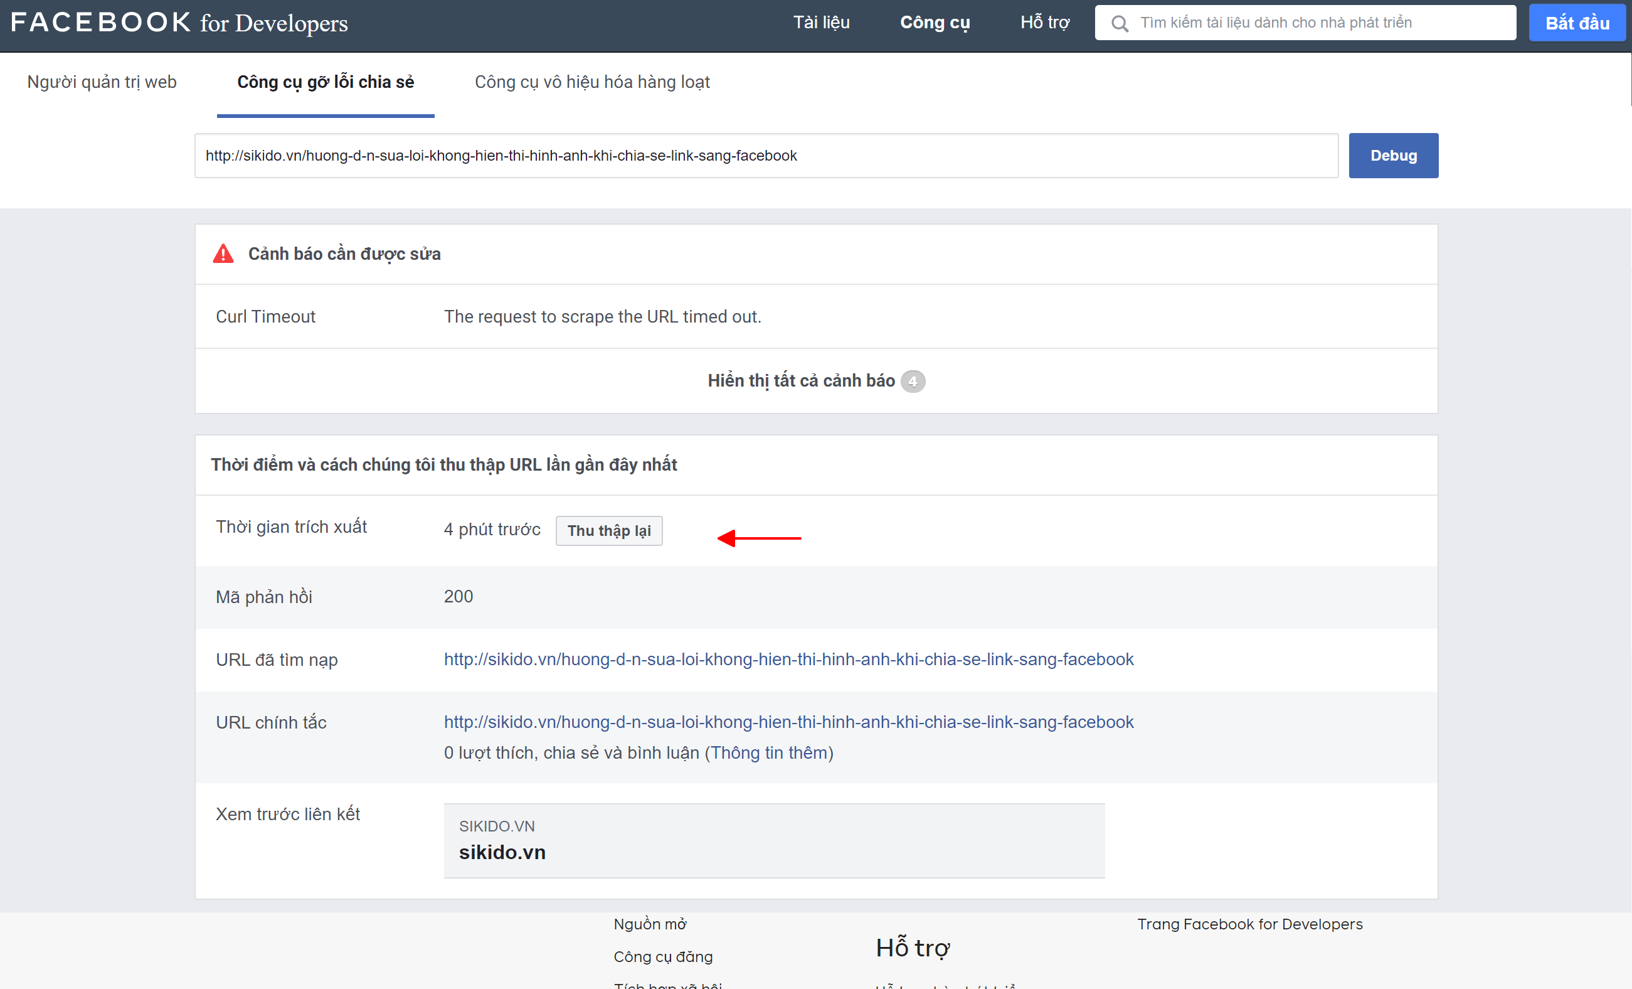Click the Thu thập lại button
The height and width of the screenshot is (989, 1632).
[608, 531]
